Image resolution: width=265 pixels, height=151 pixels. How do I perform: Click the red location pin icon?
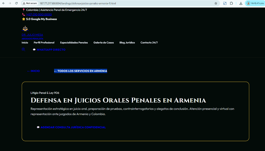click(x=24, y=10)
